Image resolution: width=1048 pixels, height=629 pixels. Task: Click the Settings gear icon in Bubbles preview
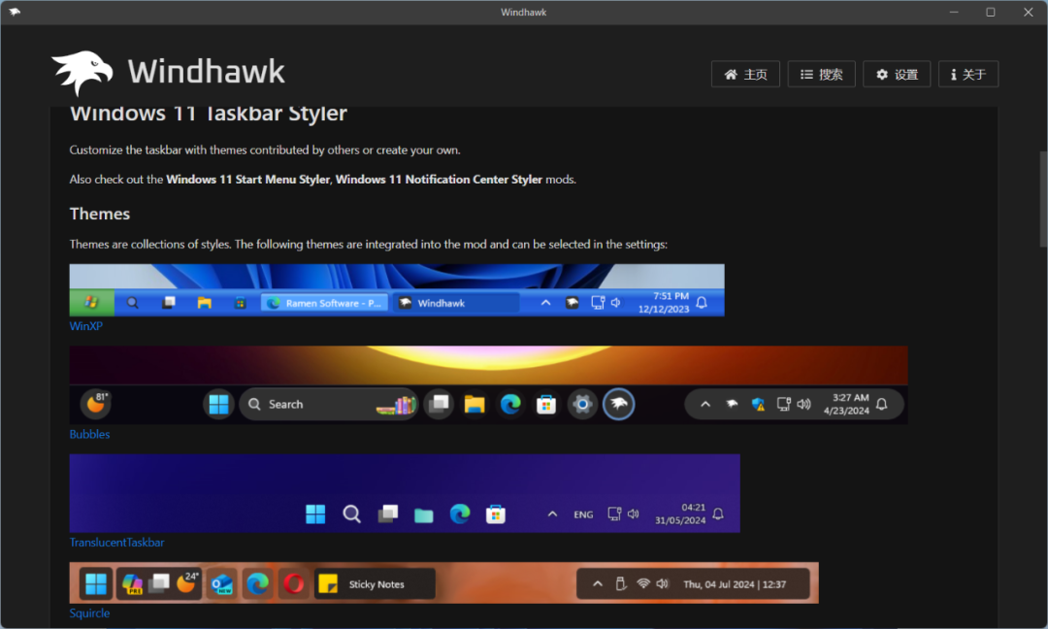pos(583,405)
